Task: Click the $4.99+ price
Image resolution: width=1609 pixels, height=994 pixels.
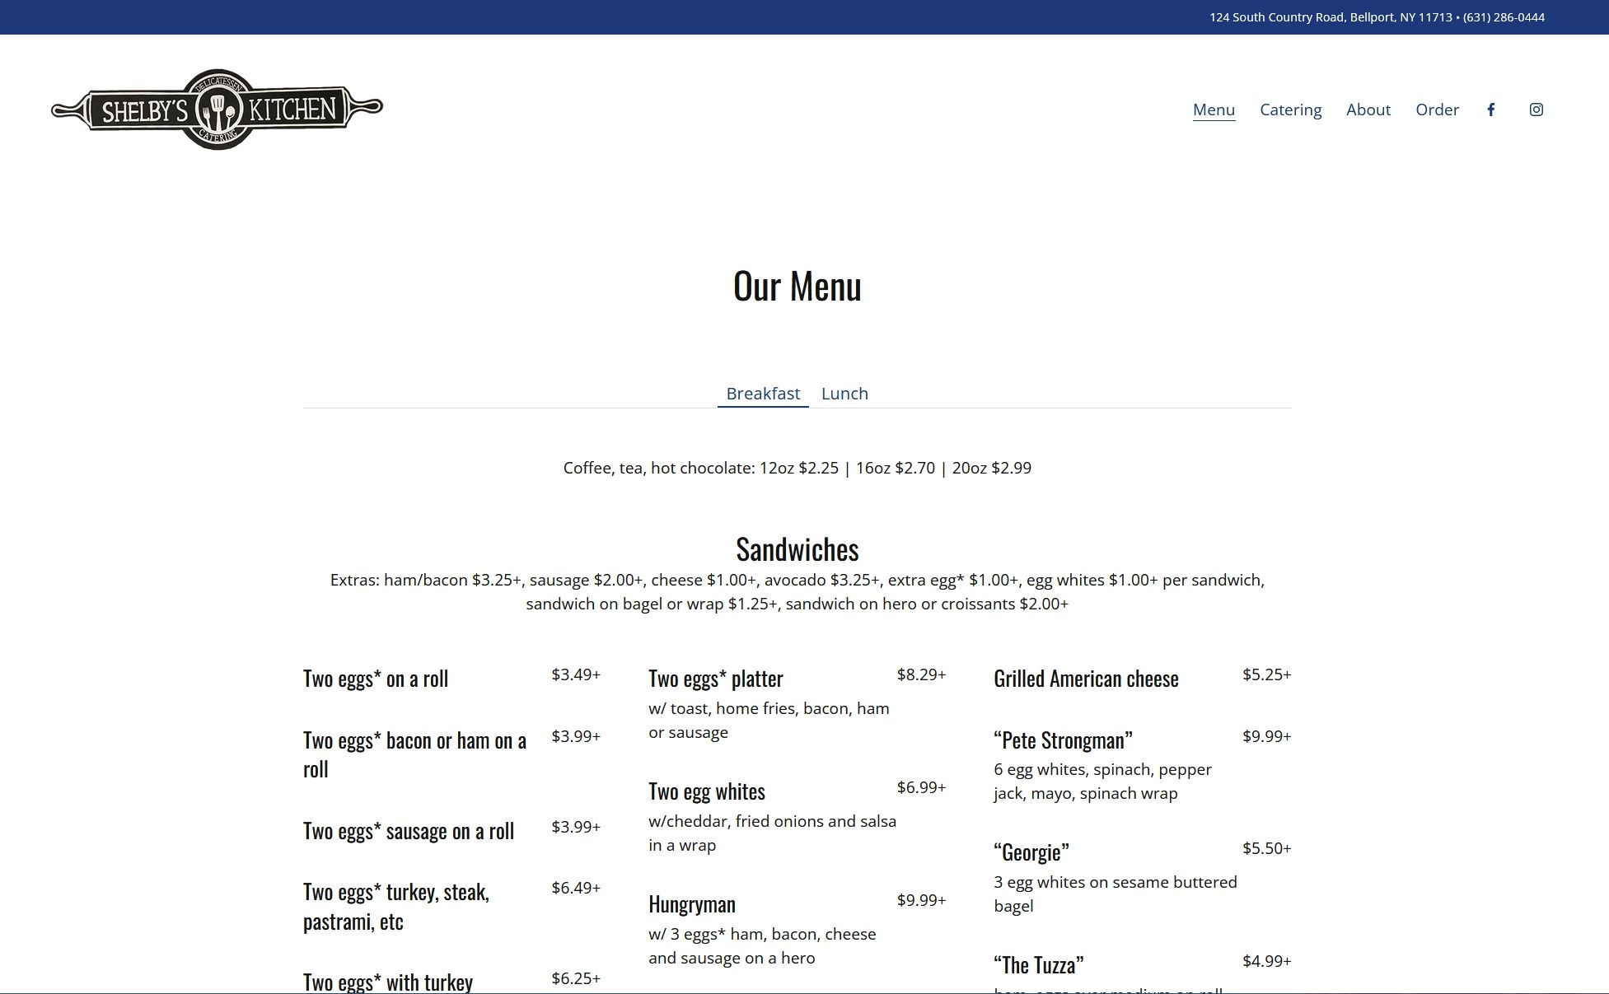Action: click(x=1266, y=961)
